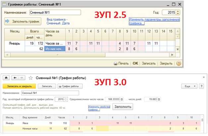Edit the Наименование field in ЗУП 3.0
This screenshot has width=208, height=136.
(50, 93)
